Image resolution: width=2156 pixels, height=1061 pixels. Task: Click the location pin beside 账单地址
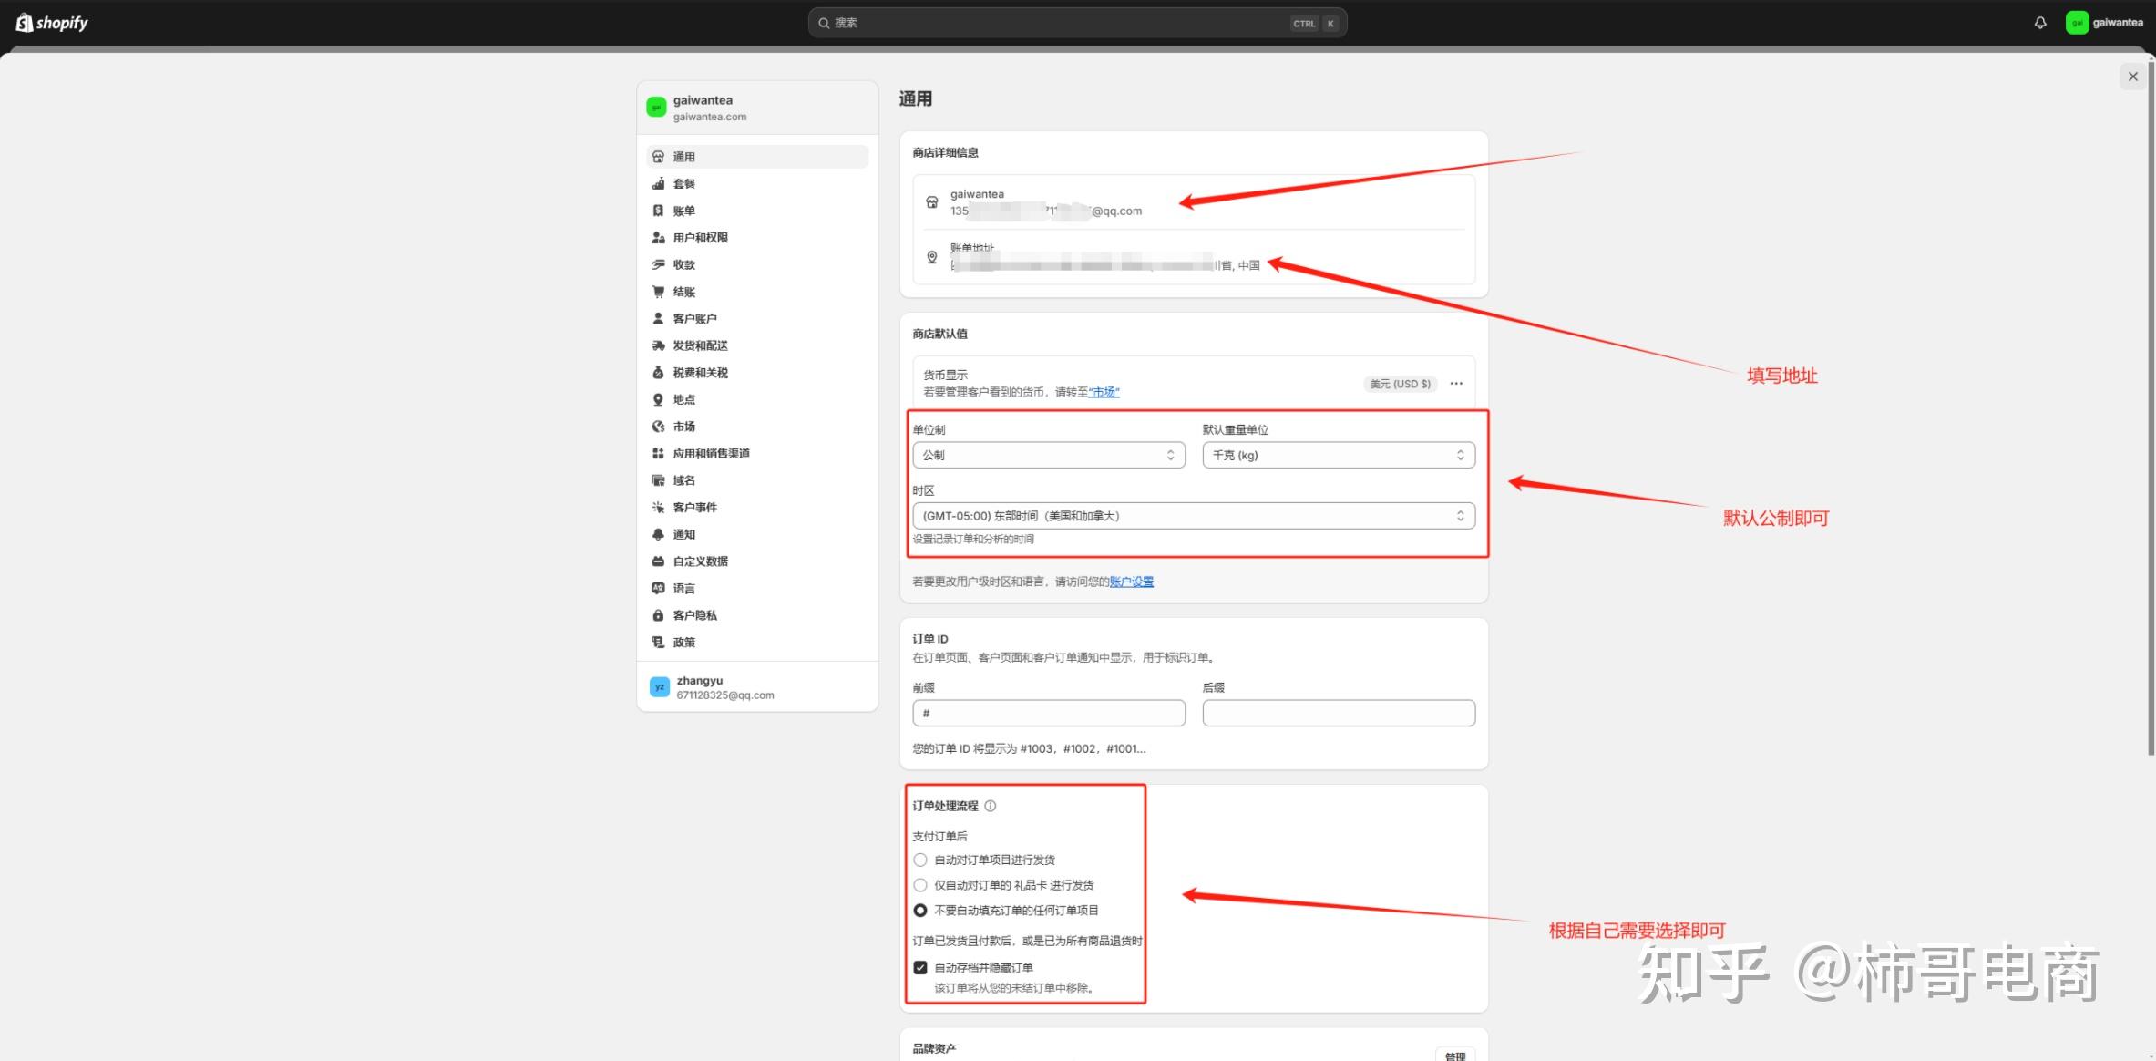(931, 257)
